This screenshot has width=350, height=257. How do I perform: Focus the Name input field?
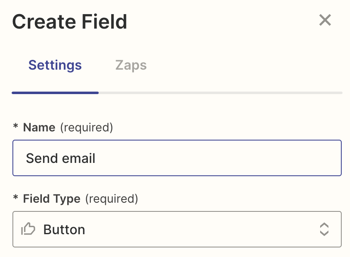177,158
